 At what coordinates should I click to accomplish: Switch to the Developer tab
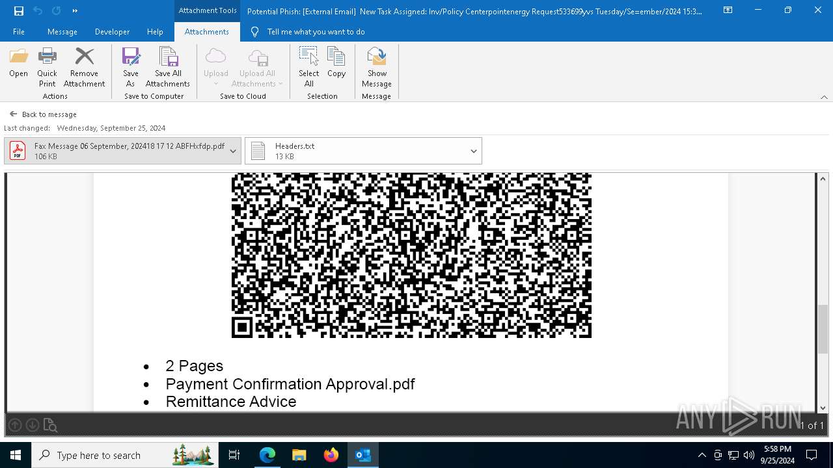(x=112, y=31)
